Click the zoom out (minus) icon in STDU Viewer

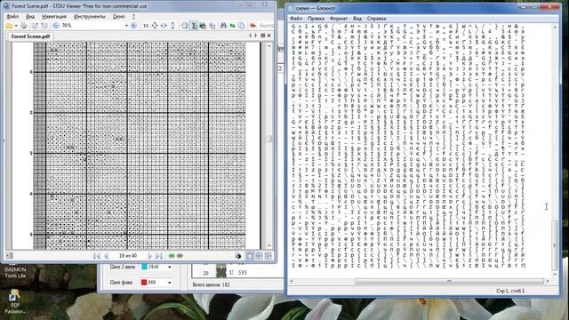click(56, 26)
